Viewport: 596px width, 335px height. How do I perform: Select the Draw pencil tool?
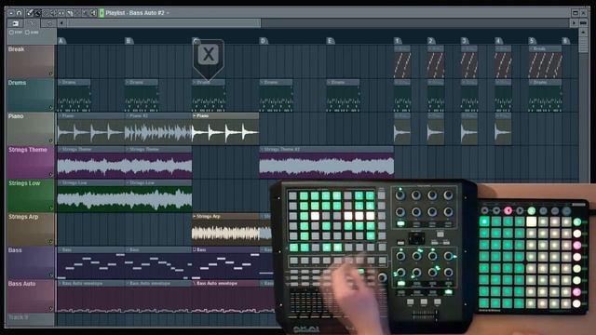pyautogui.click(x=30, y=13)
